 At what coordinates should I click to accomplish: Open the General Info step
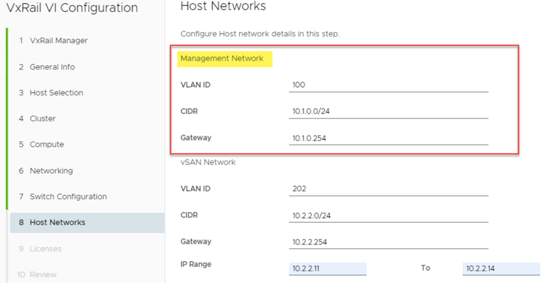(x=52, y=67)
